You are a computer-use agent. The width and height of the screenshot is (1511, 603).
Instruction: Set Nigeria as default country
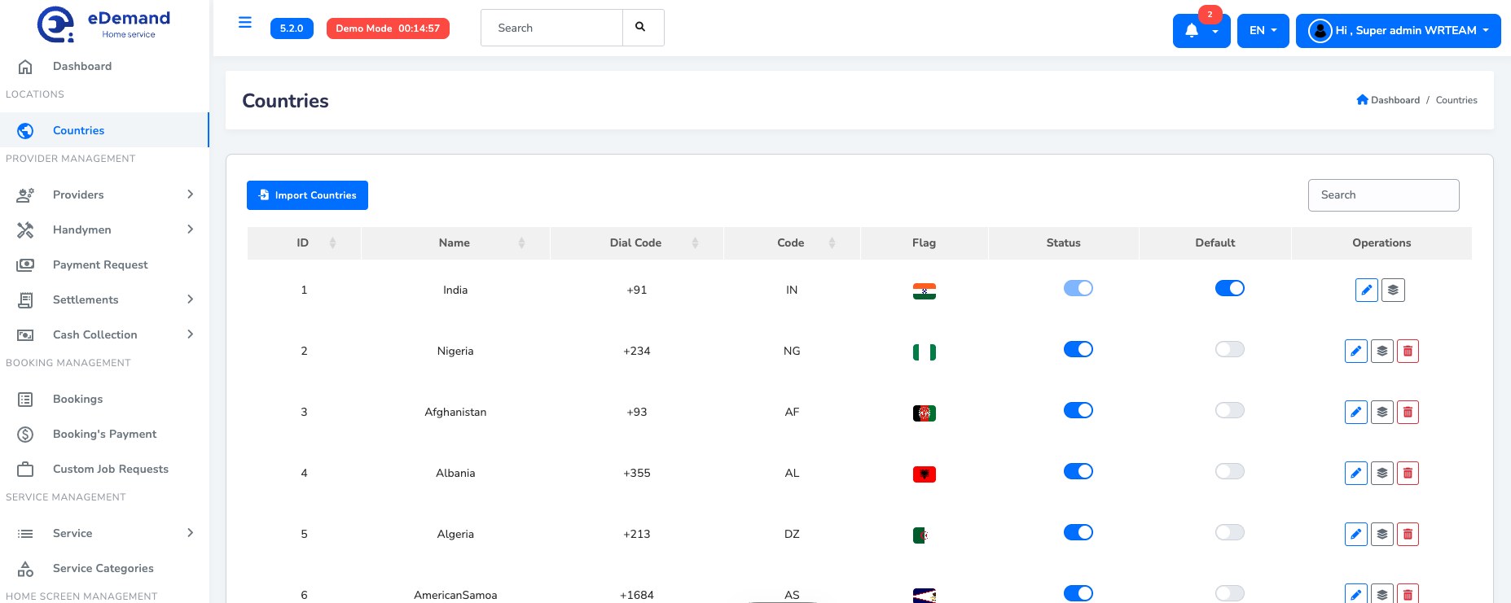point(1229,349)
